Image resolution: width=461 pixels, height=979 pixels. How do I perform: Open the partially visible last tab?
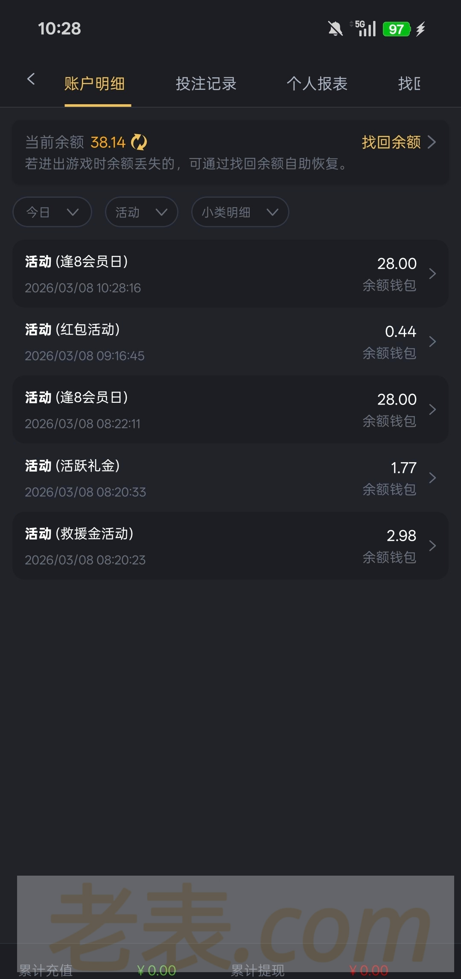tap(409, 84)
